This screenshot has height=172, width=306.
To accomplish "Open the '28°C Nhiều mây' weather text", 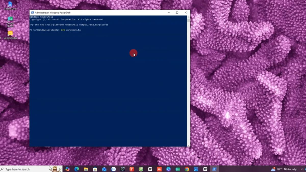I will click(287, 169).
